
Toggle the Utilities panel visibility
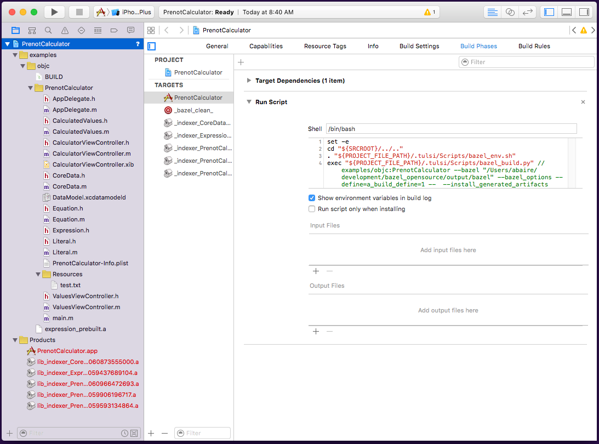tap(584, 12)
